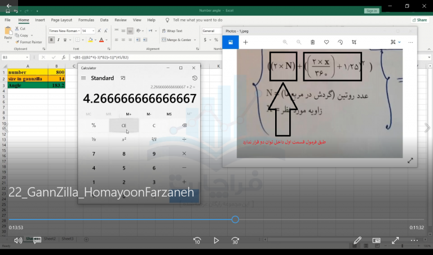Click Excel Share button
433x255 pixels.
tap(419, 20)
